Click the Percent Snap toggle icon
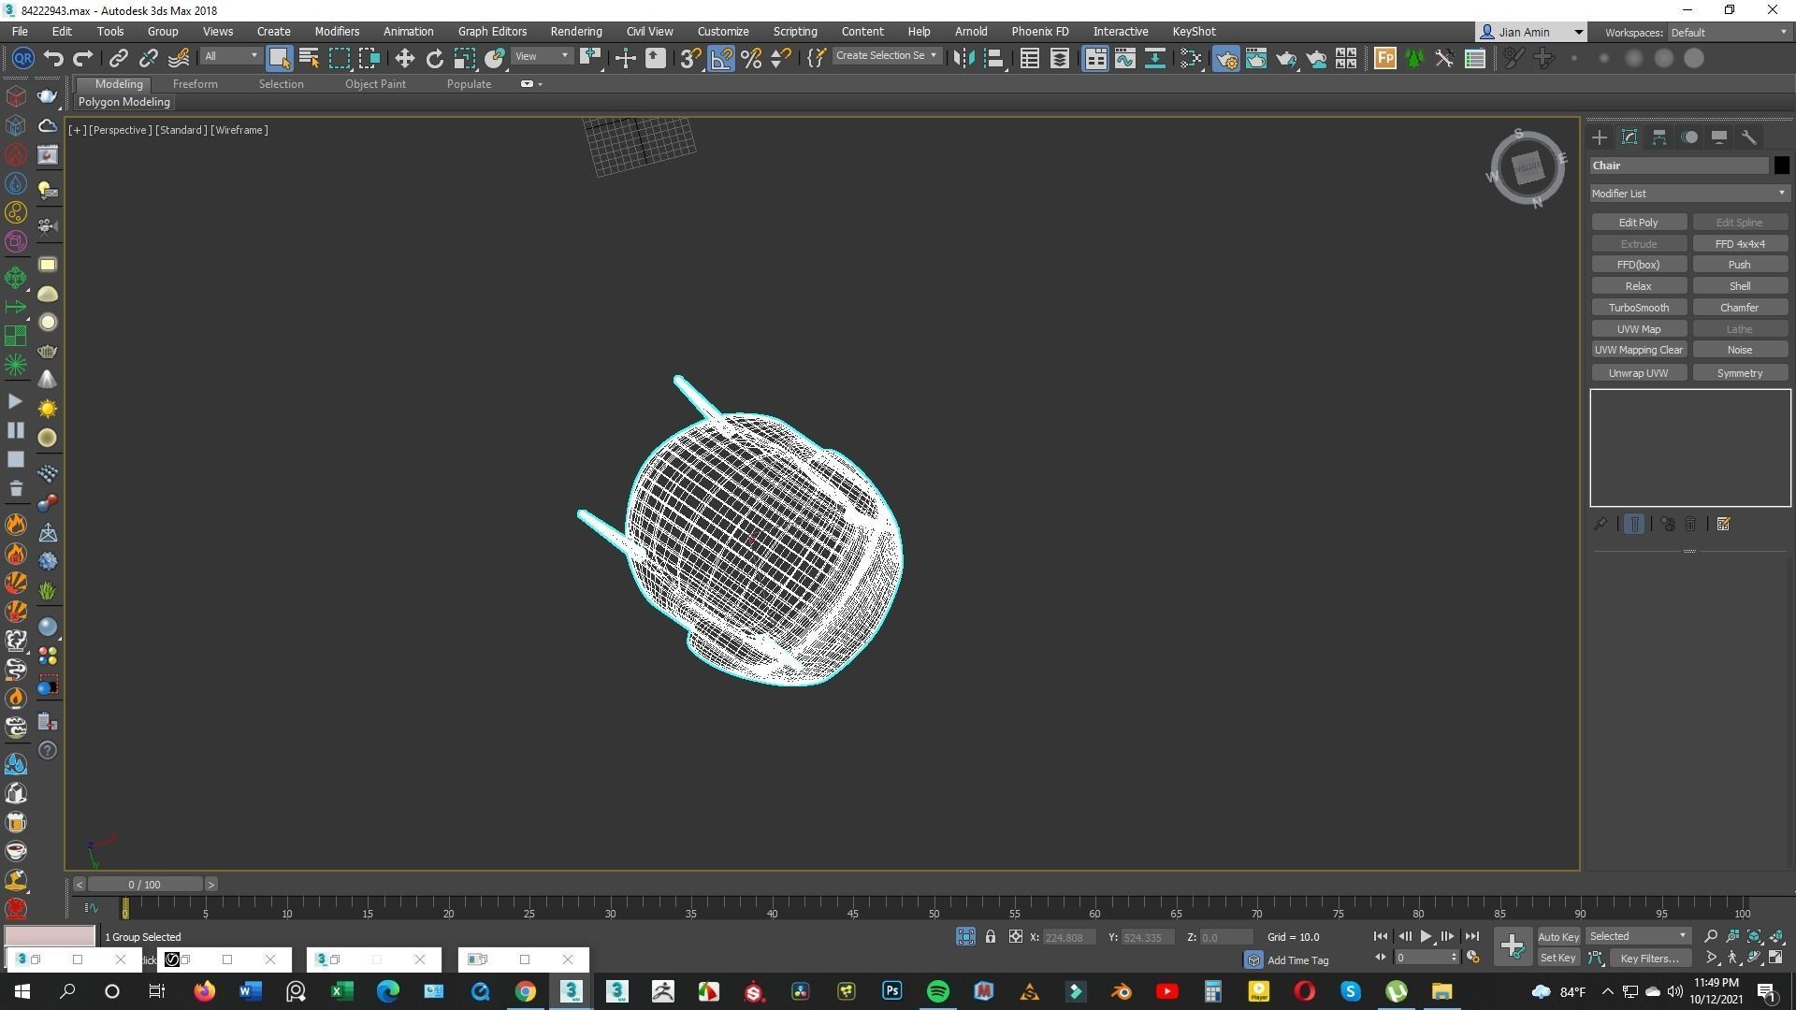This screenshot has height=1010, width=1796. click(x=751, y=59)
